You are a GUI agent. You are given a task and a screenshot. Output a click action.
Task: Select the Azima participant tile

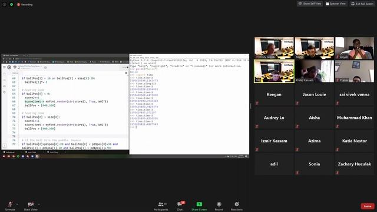[x=314, y=141]
